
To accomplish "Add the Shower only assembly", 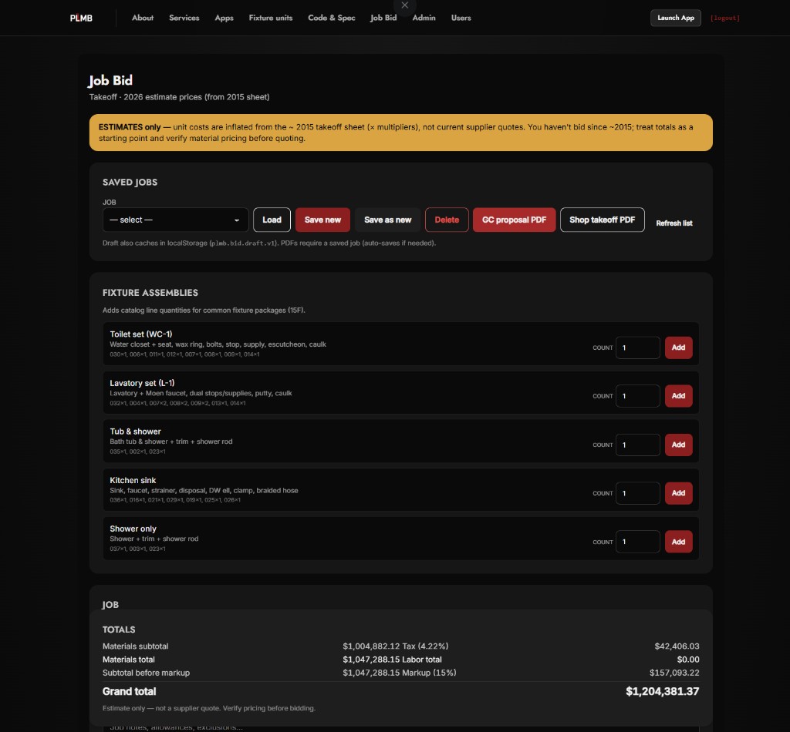I will (x=678, y=542).
